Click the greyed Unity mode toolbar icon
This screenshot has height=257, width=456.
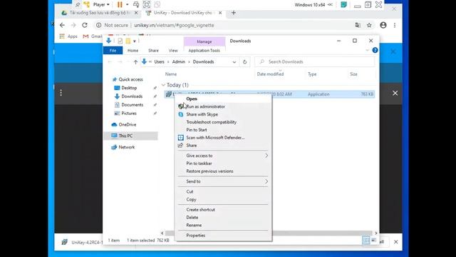point(157,4)
